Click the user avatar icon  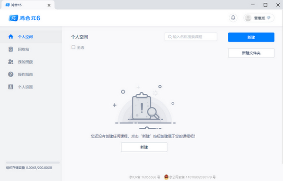coord(248,18)
